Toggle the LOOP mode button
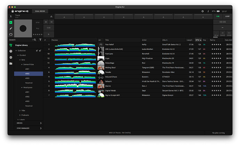The width and height of the screenshot is (240, 145). [227, 16]
